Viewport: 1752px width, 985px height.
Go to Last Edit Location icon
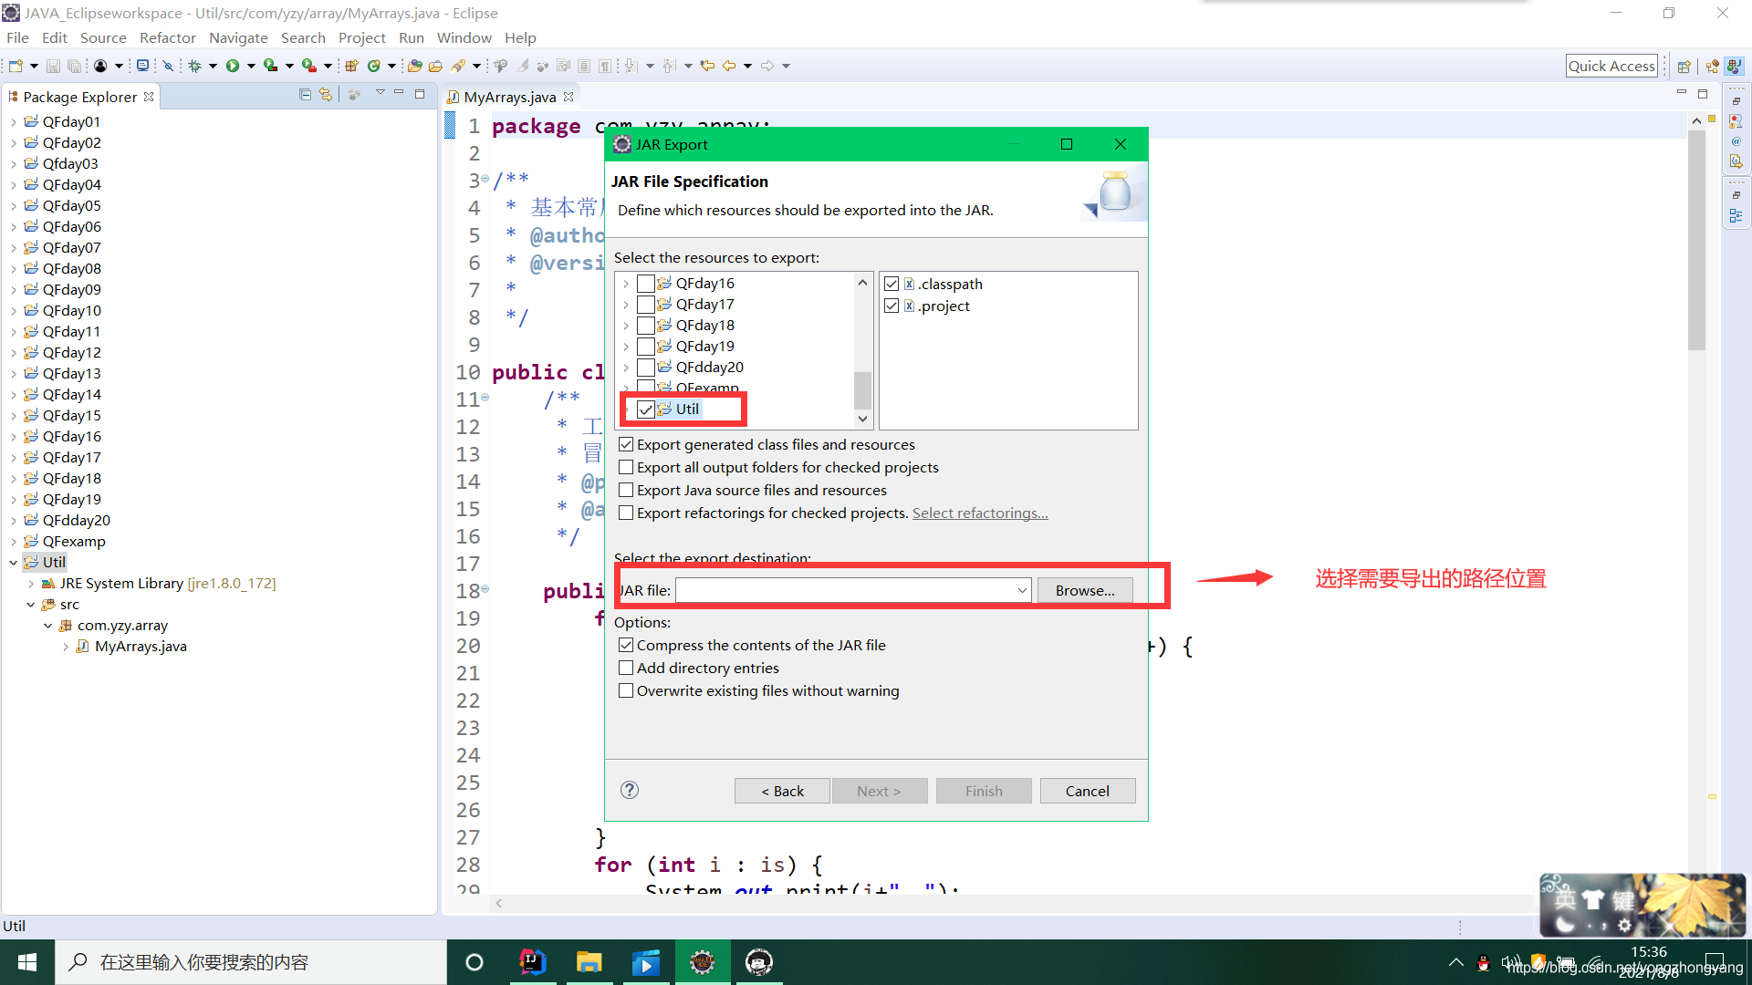[707, 66]
